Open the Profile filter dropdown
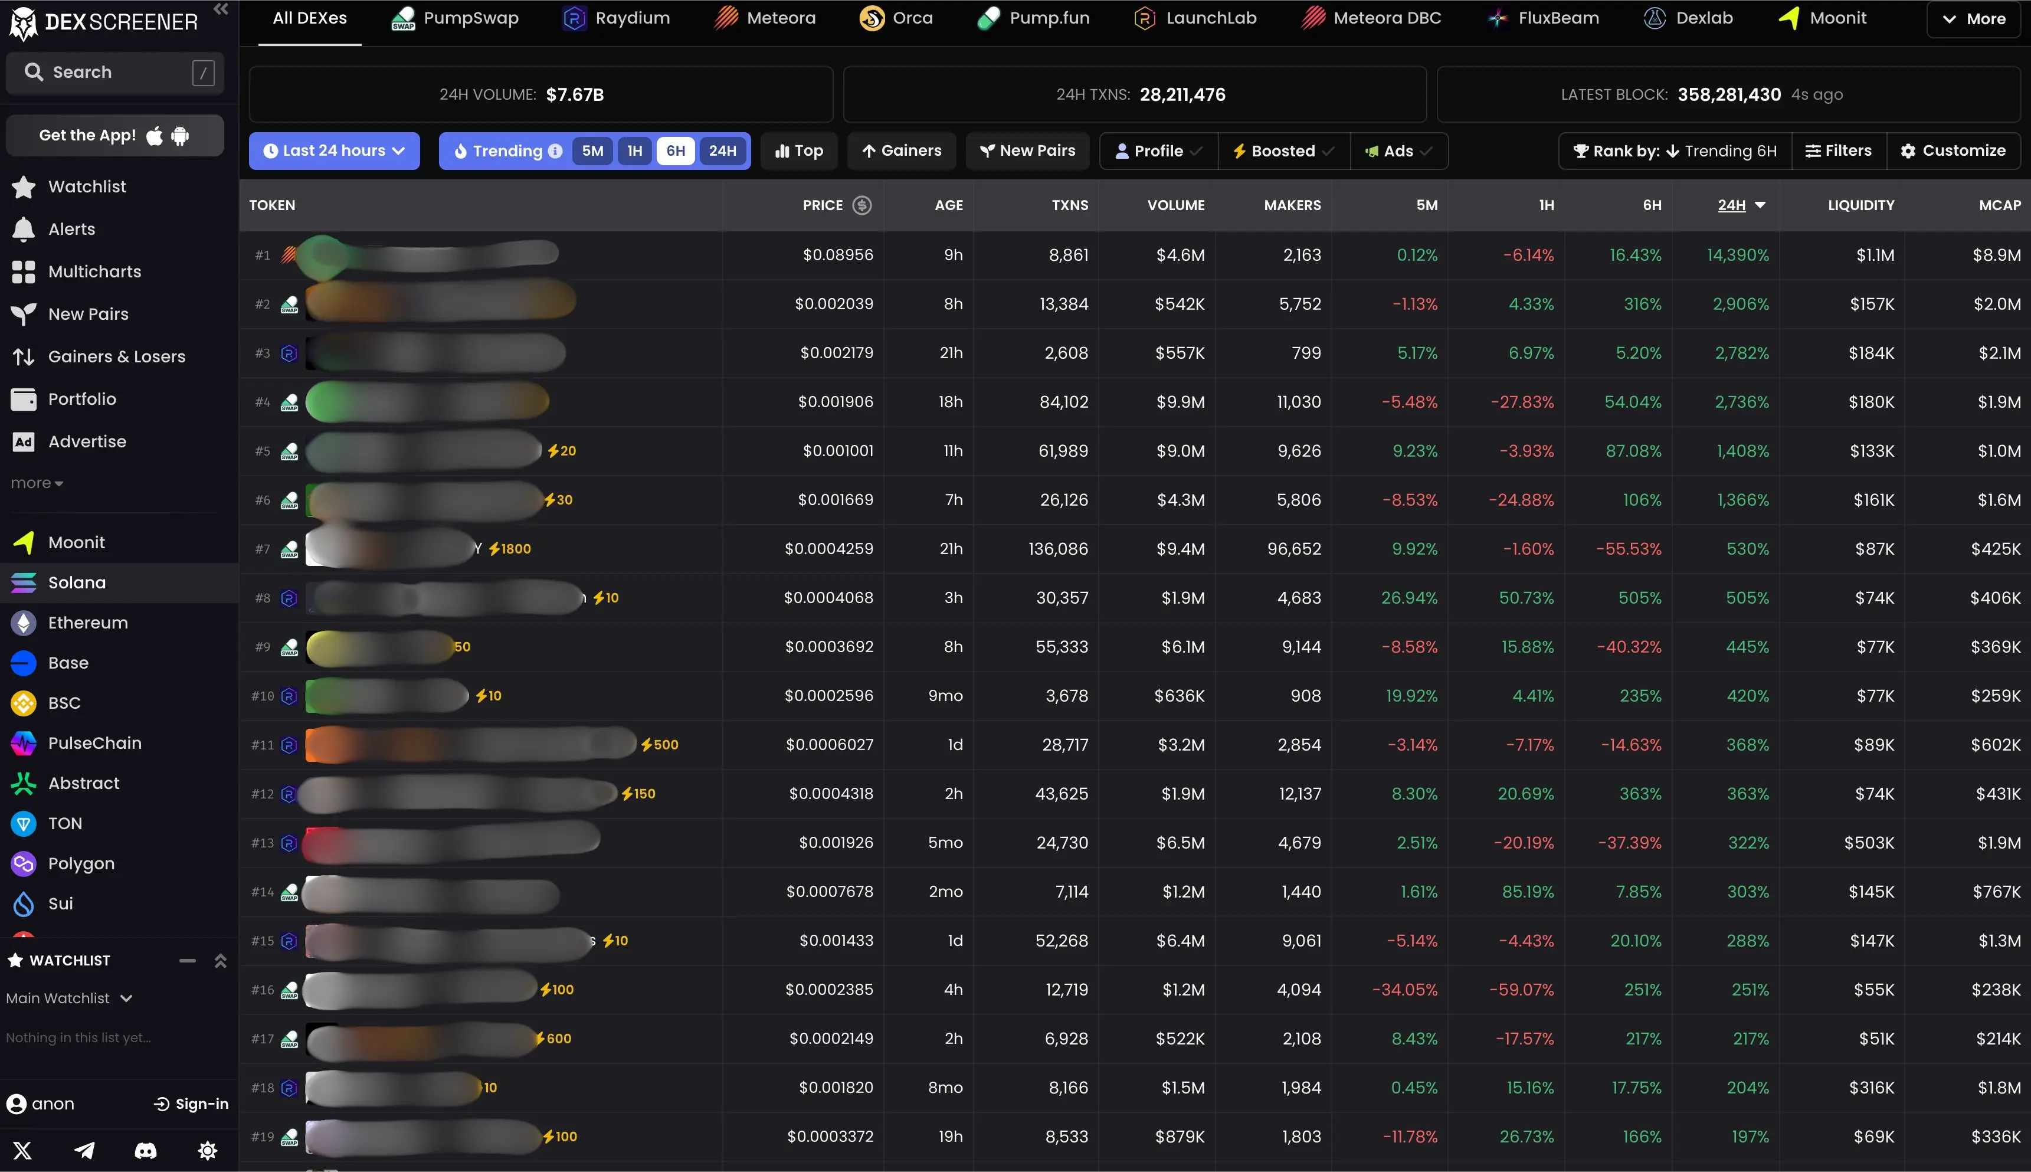 click(x=1159, y=151)
